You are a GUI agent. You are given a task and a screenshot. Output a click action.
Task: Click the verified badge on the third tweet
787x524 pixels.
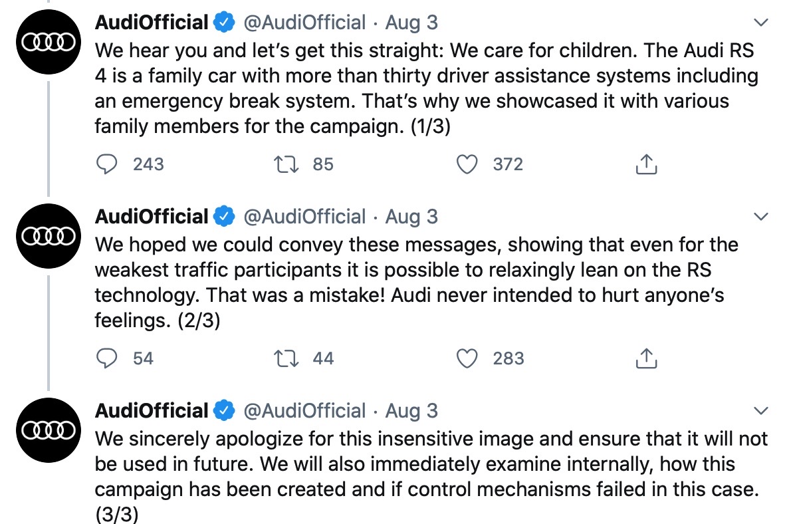[224, 410]
